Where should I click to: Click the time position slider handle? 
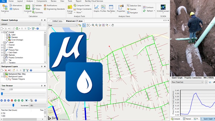click(x=2, y=94)
